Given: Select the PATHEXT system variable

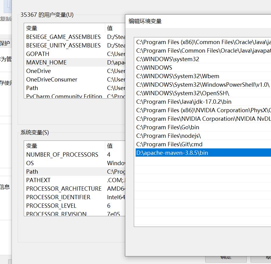Looking at the screenshot, I should pyautogui.click(x=38, y=180).
